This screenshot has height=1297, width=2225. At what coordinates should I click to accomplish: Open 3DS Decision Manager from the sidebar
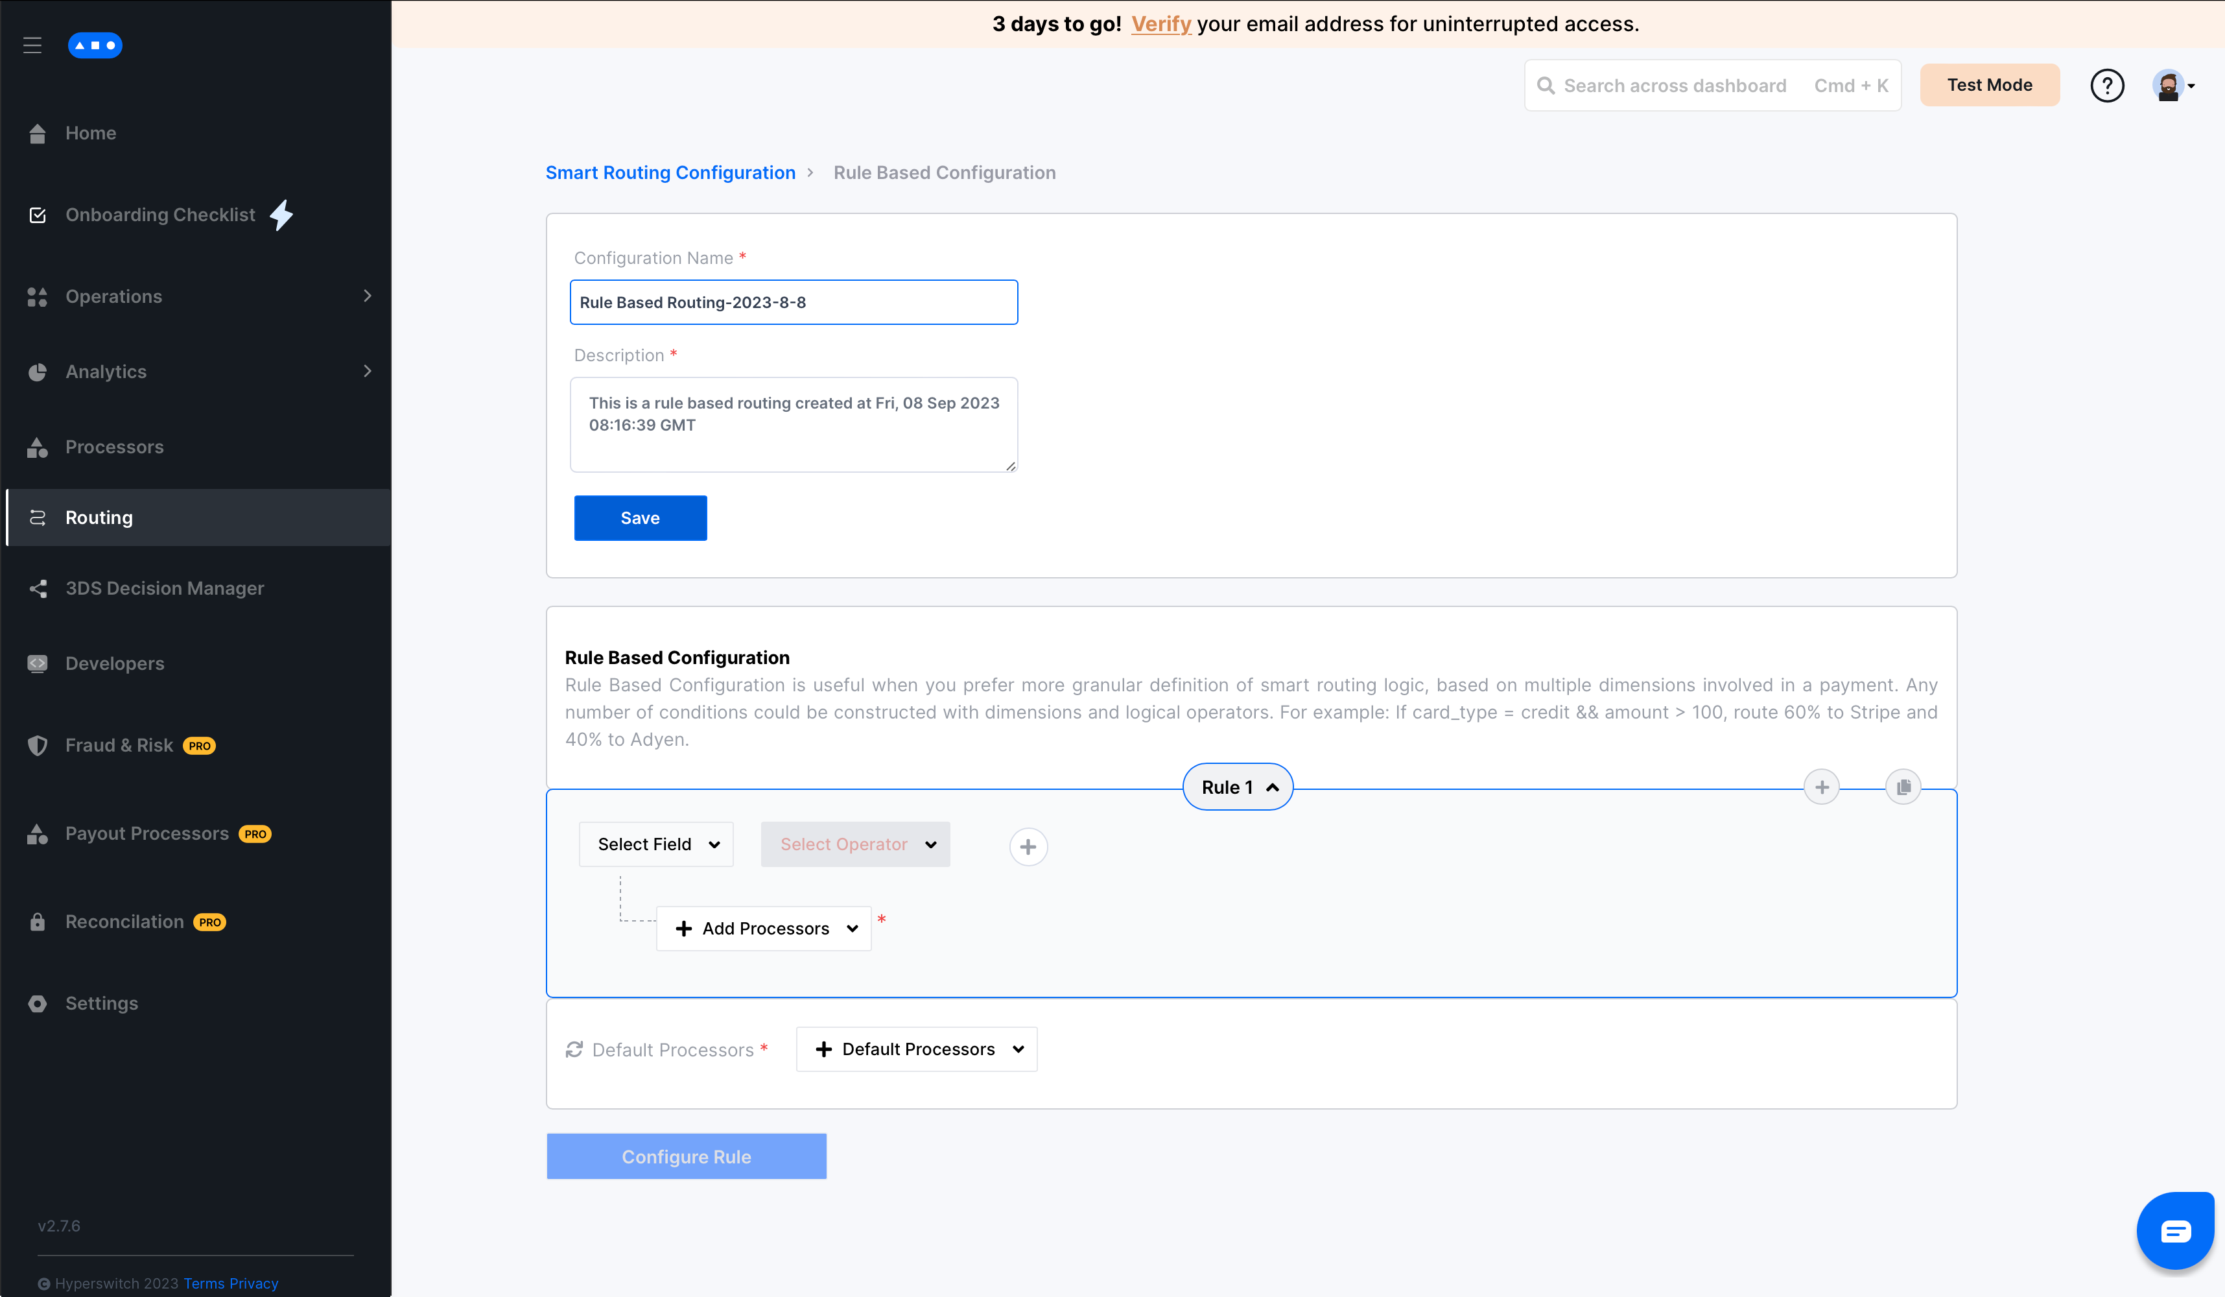coord(165,588)
